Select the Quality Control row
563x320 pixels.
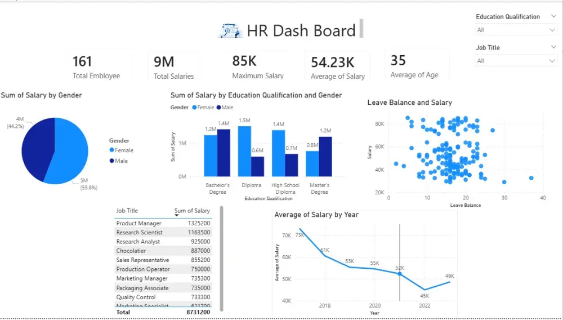point(163,297)
